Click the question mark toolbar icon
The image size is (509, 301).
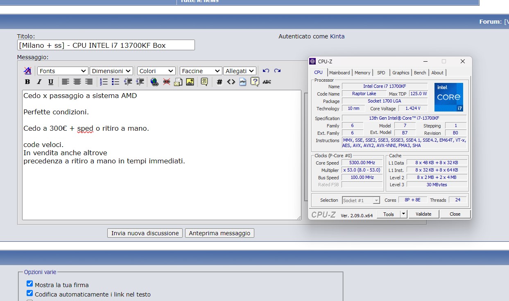pos(255,82)
